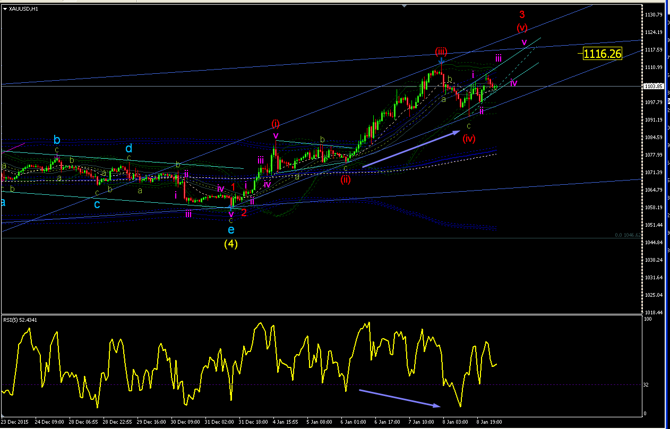This screenshot has width=670, height=429.
Task: Click the XAUUSD,H1 symbol label
Action: pos(23,8)
